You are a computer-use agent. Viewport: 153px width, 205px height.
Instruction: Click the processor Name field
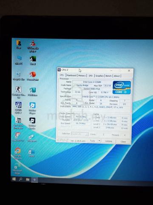(x=92, y=82)
